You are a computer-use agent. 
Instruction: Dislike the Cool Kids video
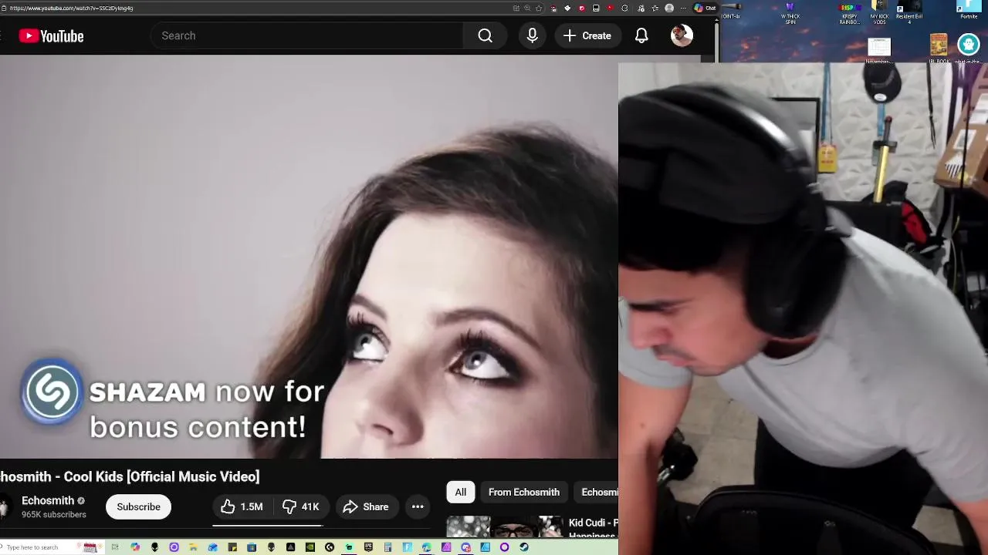point(300,506)
